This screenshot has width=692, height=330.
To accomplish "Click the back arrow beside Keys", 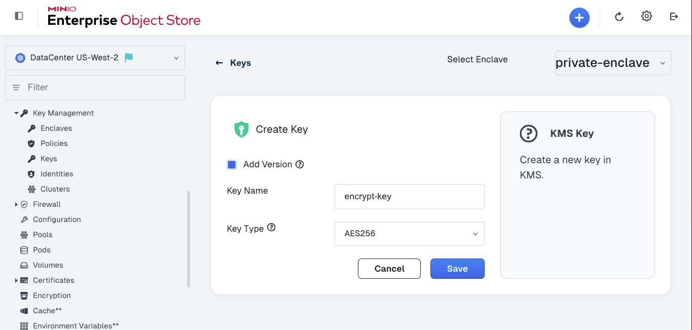I will (x=219, y=63).
